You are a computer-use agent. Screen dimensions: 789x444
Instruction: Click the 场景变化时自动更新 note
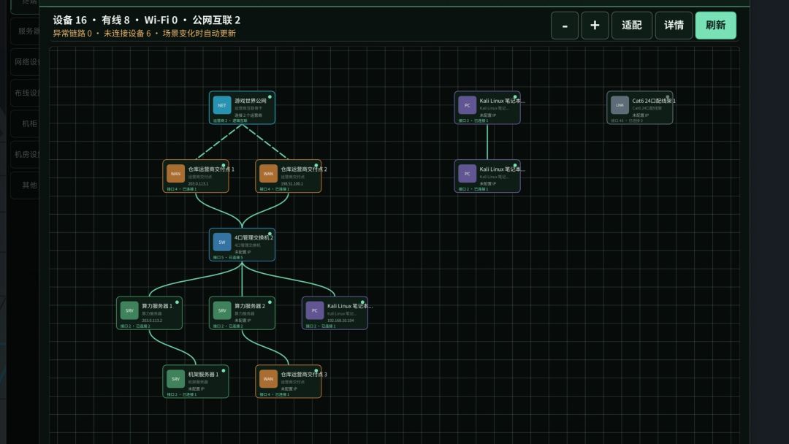[199, 33]
